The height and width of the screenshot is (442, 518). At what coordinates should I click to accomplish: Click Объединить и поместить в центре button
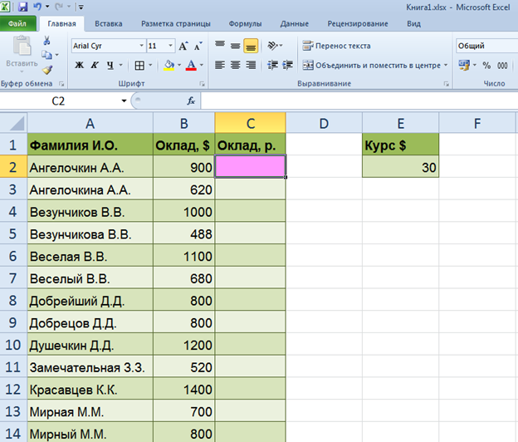[x=375, y=65]
